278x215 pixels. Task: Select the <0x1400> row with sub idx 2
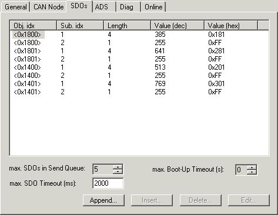click(x=139, y=76)
